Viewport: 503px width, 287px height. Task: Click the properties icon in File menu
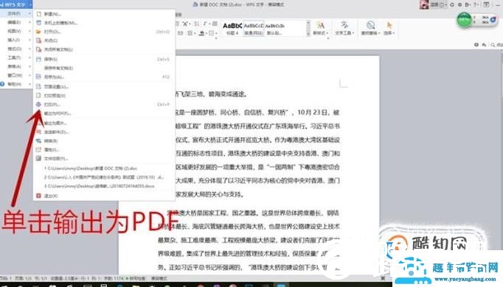click(39, 149)
